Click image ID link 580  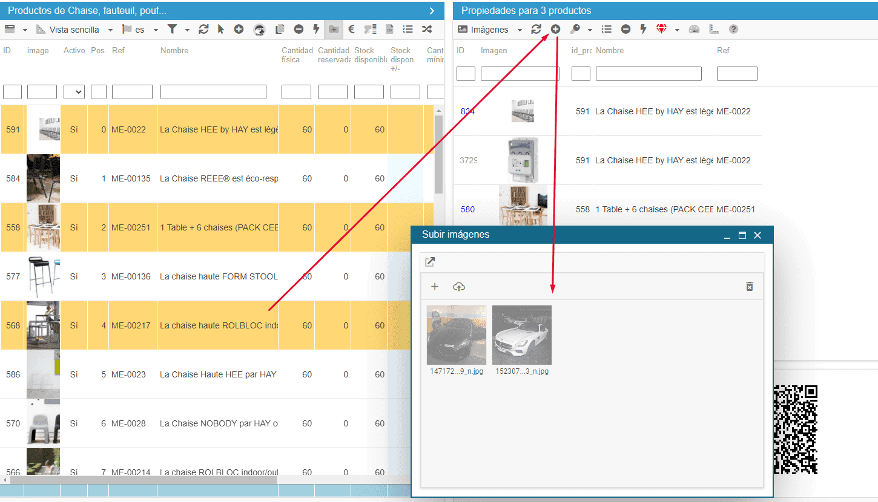pos(467,209)
